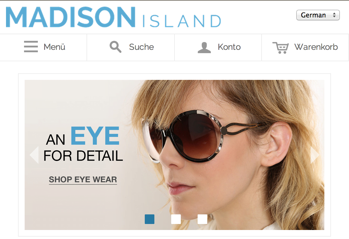Open the Menü navigation item
The height and width of the screenshot is (239, 349).
point(54,47)
